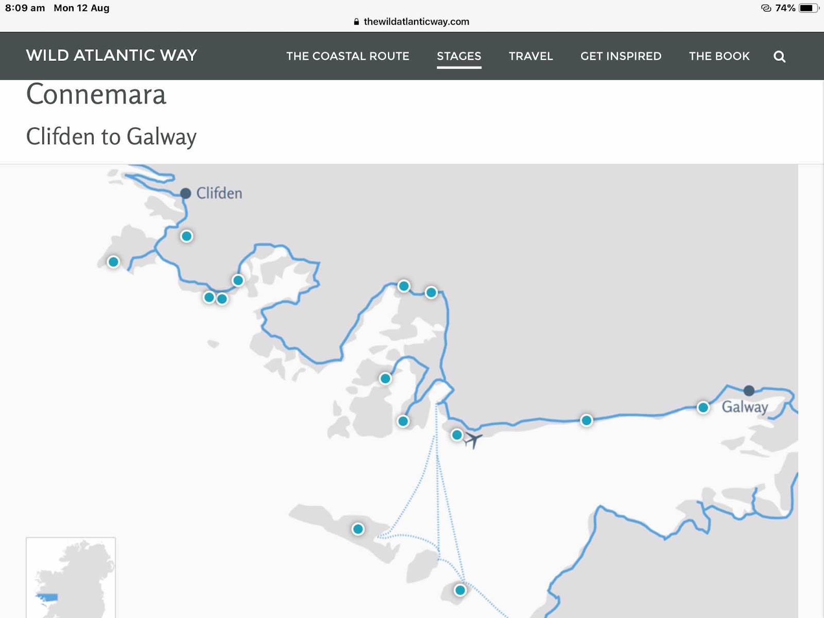Click the dark Galway city dot
This screenshot has width=824, height=618.
tap(749, 391)
